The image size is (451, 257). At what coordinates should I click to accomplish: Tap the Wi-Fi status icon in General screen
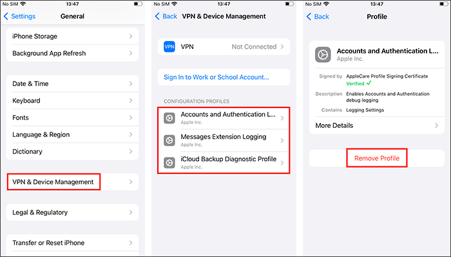(23, 4)
